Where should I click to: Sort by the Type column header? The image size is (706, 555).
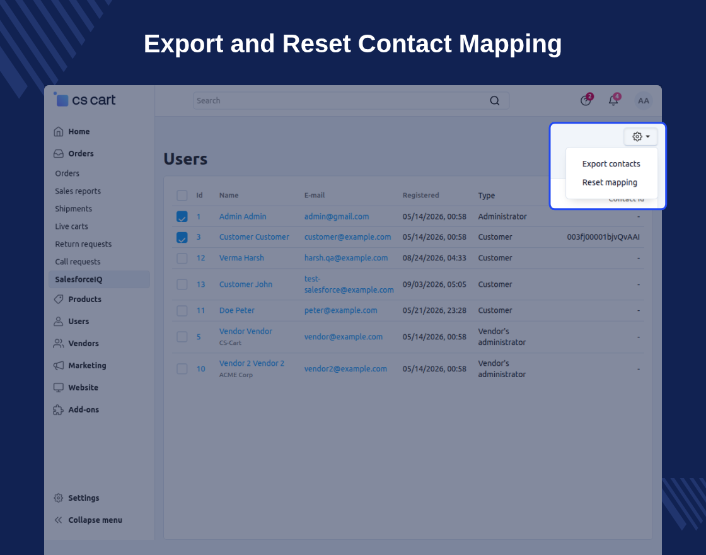point(486,196)
